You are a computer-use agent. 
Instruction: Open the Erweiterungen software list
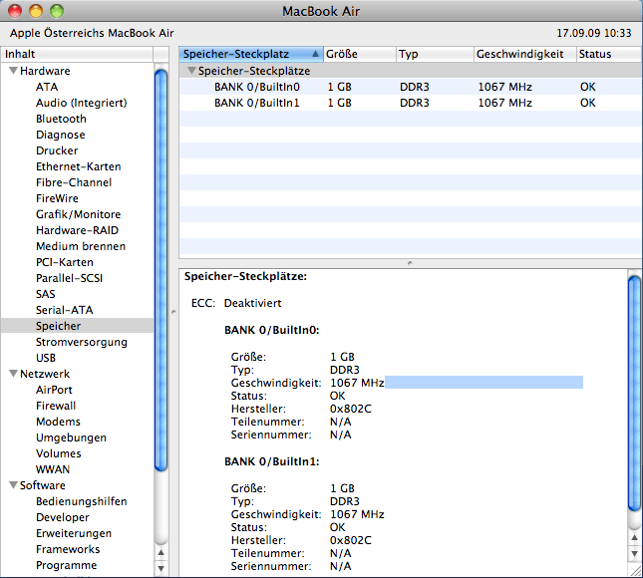(x=75, y=533)
